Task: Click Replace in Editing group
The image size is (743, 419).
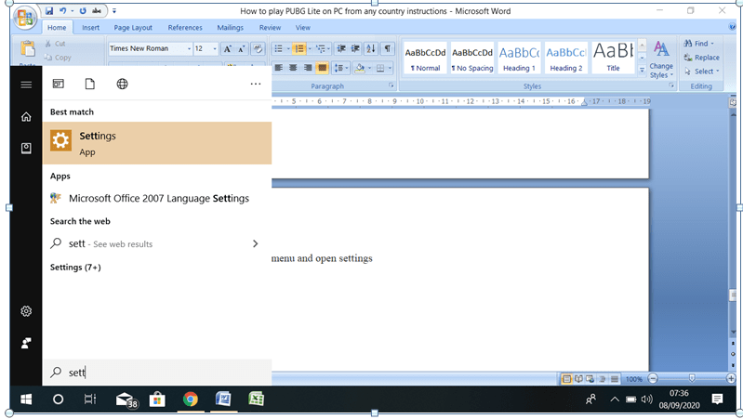Action: pos(702,58)
